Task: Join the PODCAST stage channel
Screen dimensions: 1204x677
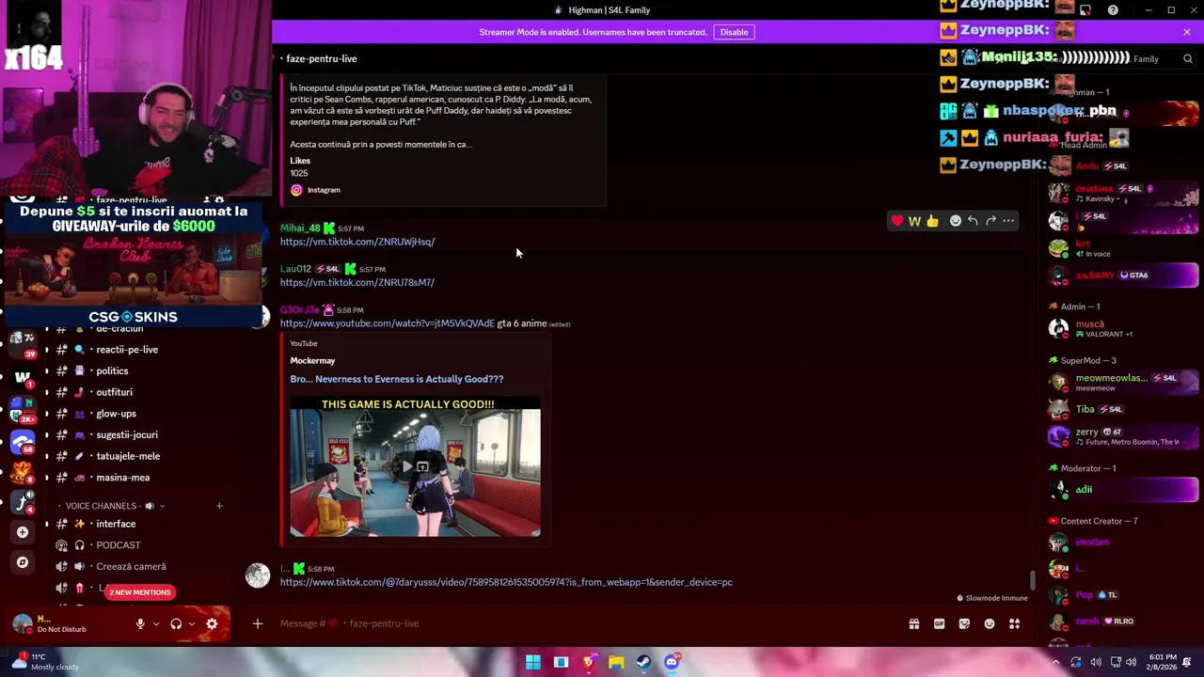Action: tap(119, 545)
